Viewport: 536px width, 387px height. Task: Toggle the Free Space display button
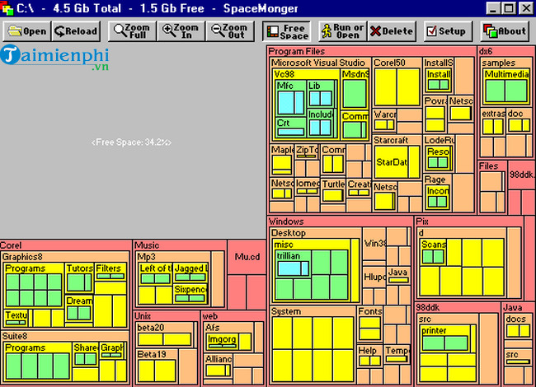click(x=287, y=31)
